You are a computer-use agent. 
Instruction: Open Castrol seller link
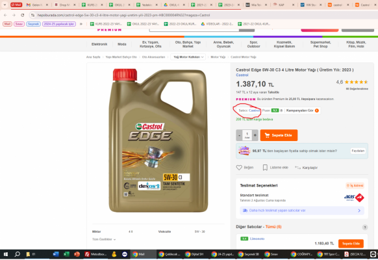(255, 110)
